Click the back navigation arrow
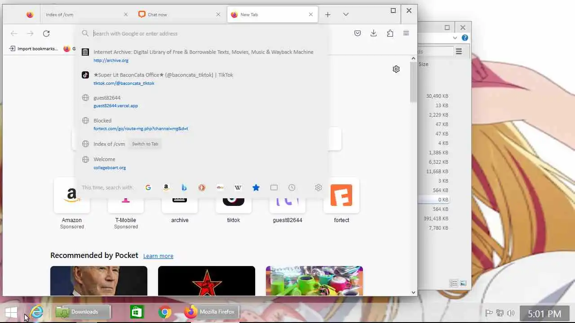This screenshot has width=575, height=323. tap(14, 34)
